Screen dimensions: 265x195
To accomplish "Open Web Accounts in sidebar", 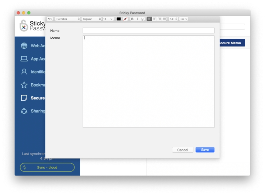I will [33, 46].
